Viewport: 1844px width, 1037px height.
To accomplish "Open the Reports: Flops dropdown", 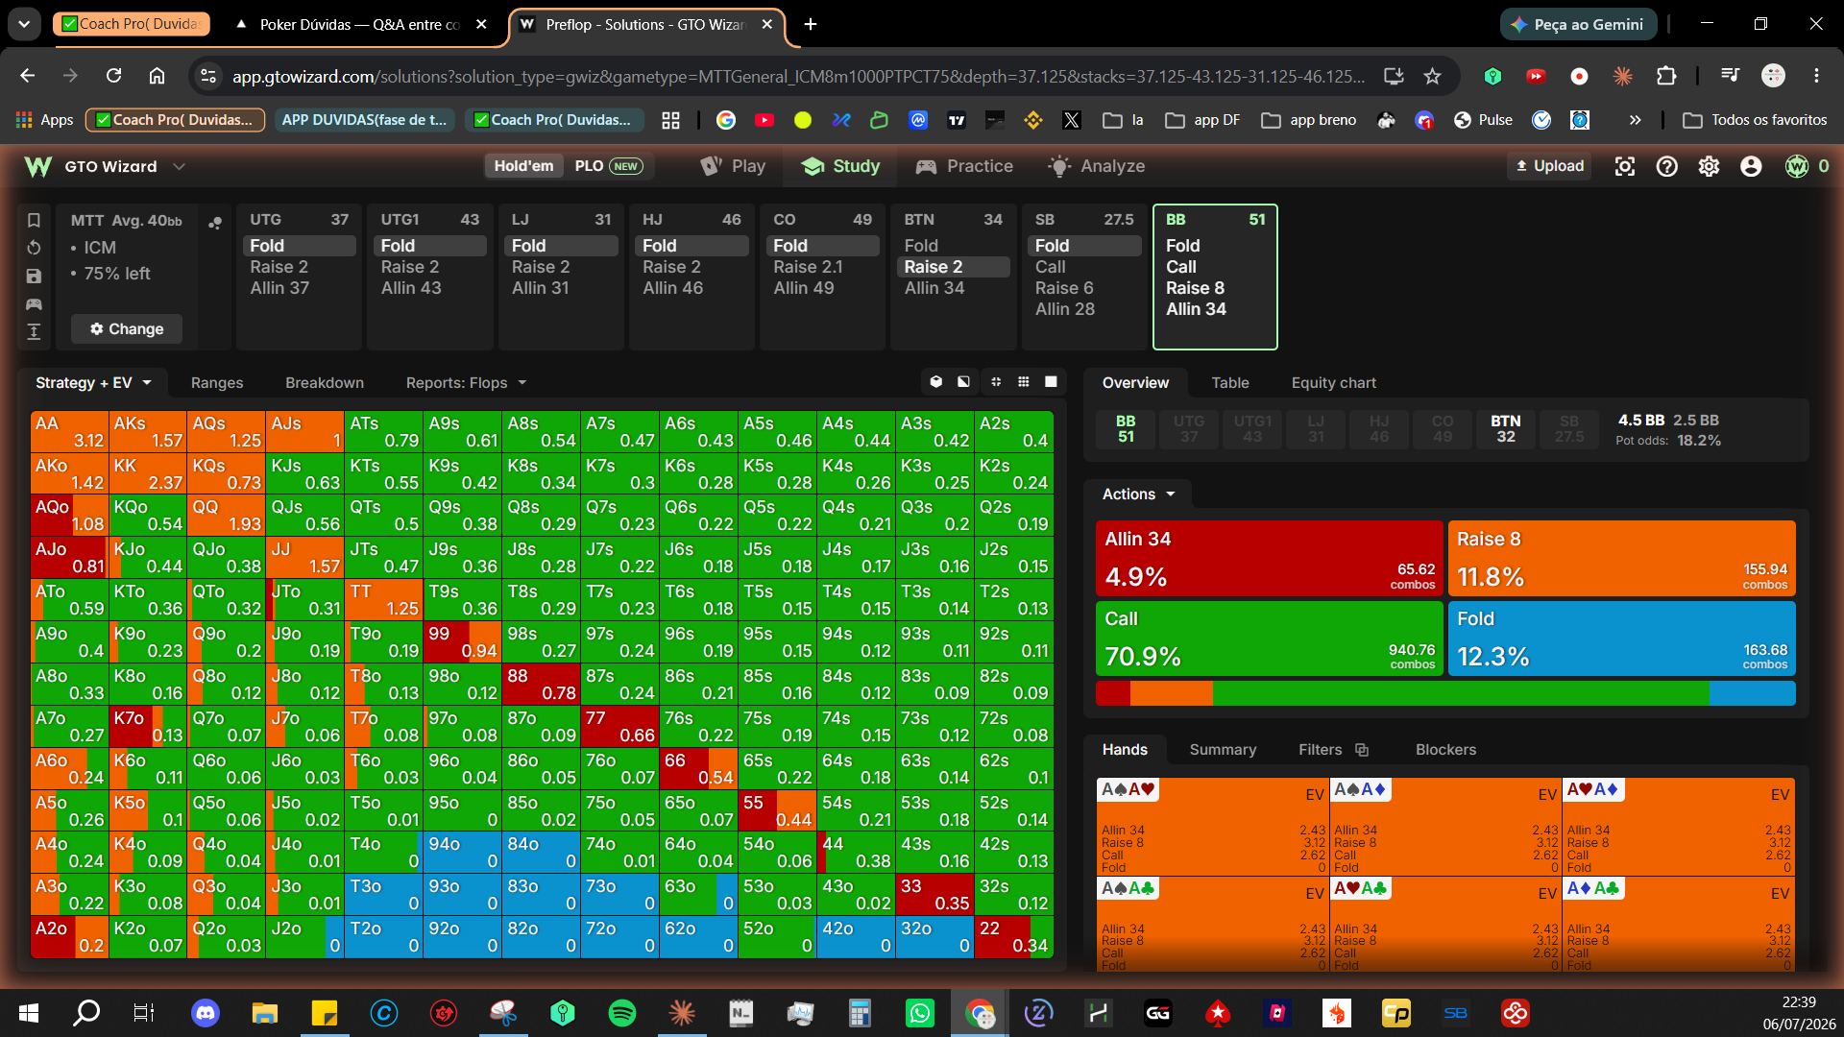I will tap(467, 383).
